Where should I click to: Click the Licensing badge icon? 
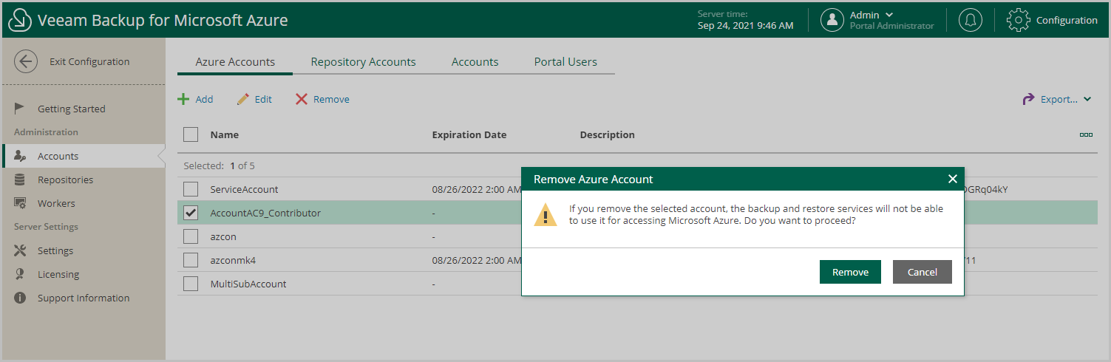coord(20,274)
